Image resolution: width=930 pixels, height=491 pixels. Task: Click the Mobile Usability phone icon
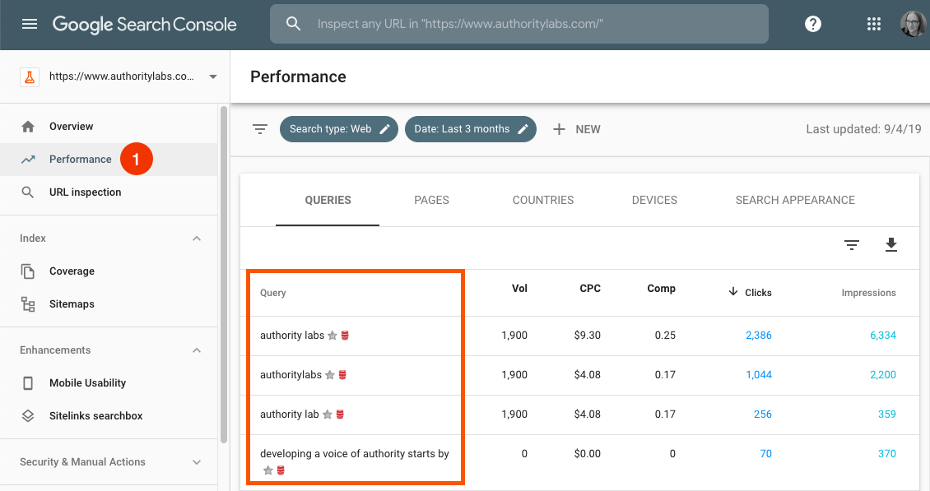click(x=28, y=383)
